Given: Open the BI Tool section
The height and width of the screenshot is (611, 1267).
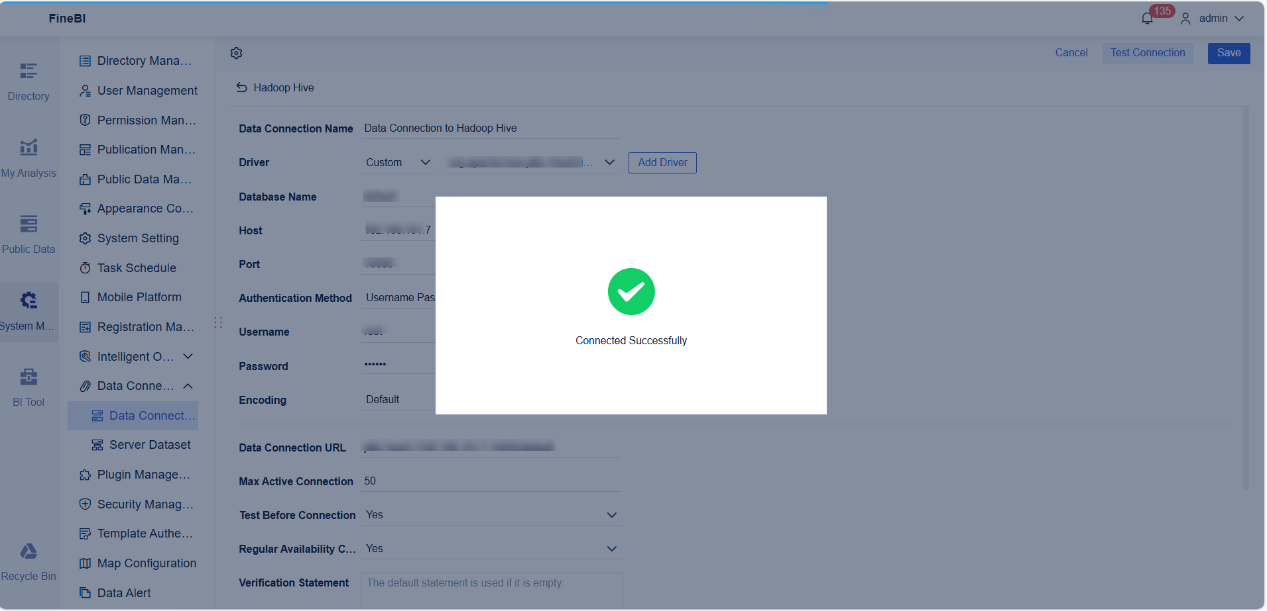Looking at the screenshot, I should coord(29,388).
